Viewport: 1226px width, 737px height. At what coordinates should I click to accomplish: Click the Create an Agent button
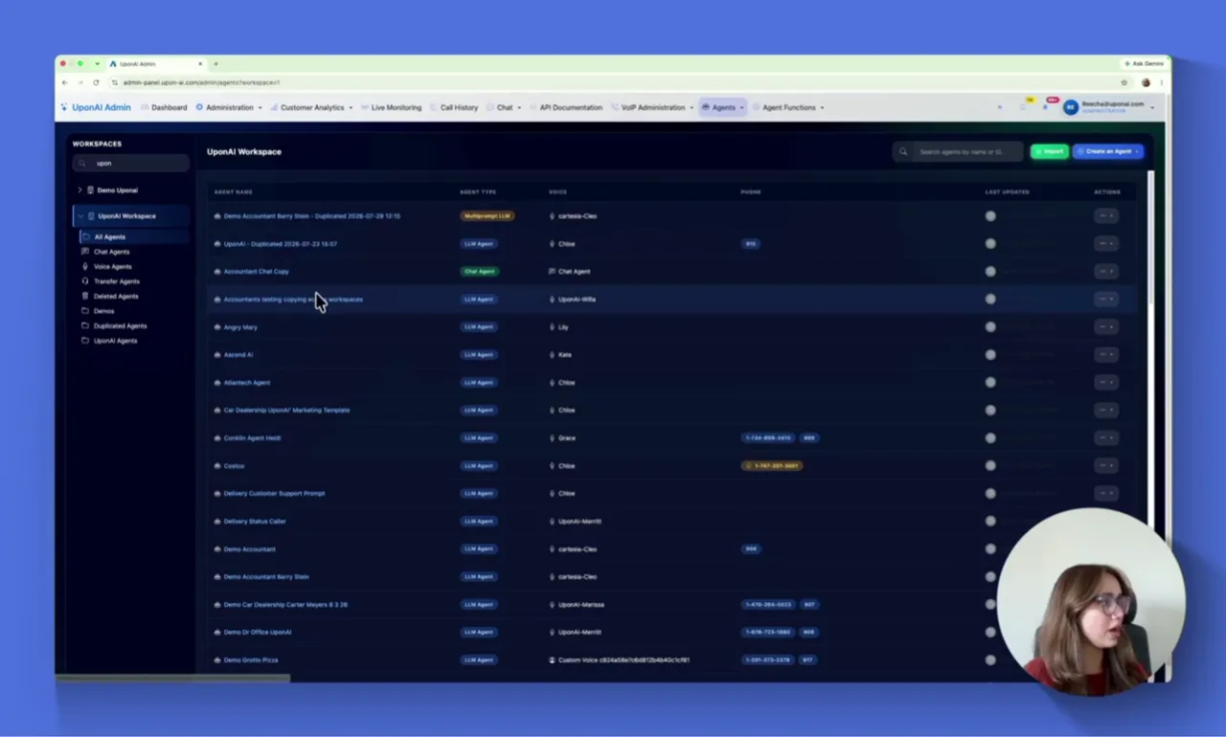[1108, 151]
